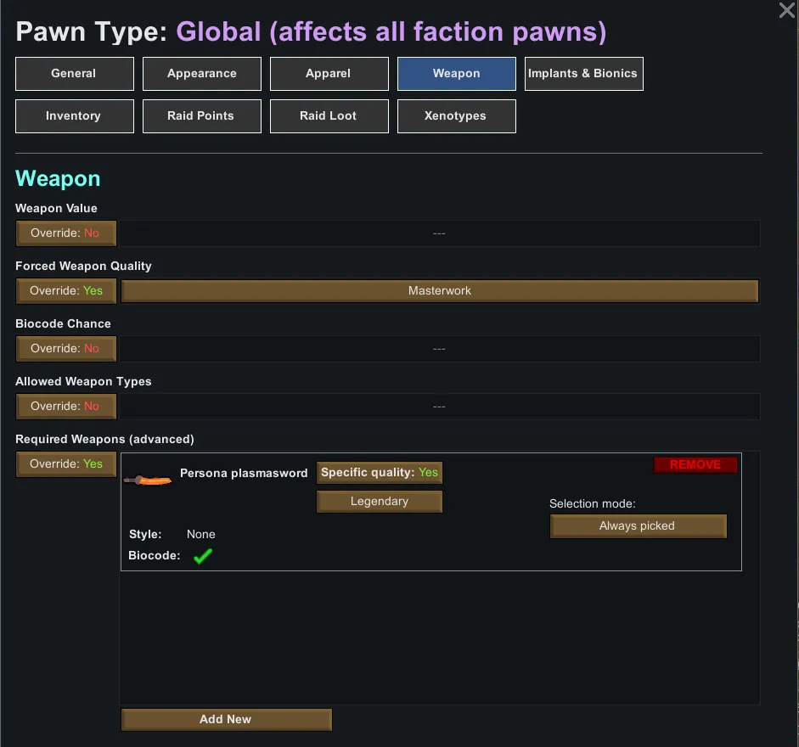
Task: Click the Persona plasmasword weapon icon
Action: pos(148,480)
